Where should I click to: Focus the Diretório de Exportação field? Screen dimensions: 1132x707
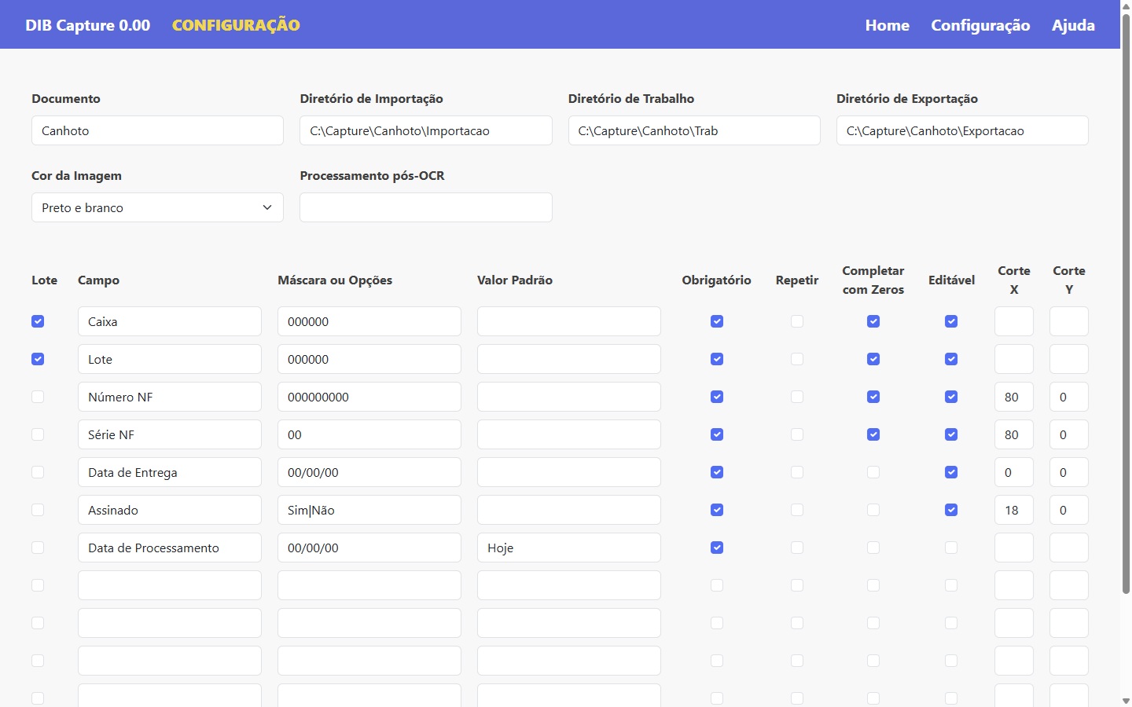tap(962, 130)
